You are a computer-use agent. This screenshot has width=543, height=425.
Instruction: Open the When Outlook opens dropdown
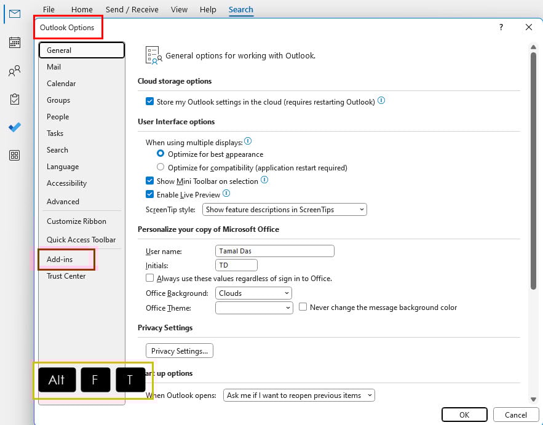pos(299,395)
